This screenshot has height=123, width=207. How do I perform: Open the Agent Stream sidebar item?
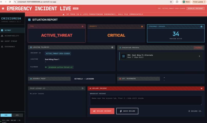(x=12, y=41)
